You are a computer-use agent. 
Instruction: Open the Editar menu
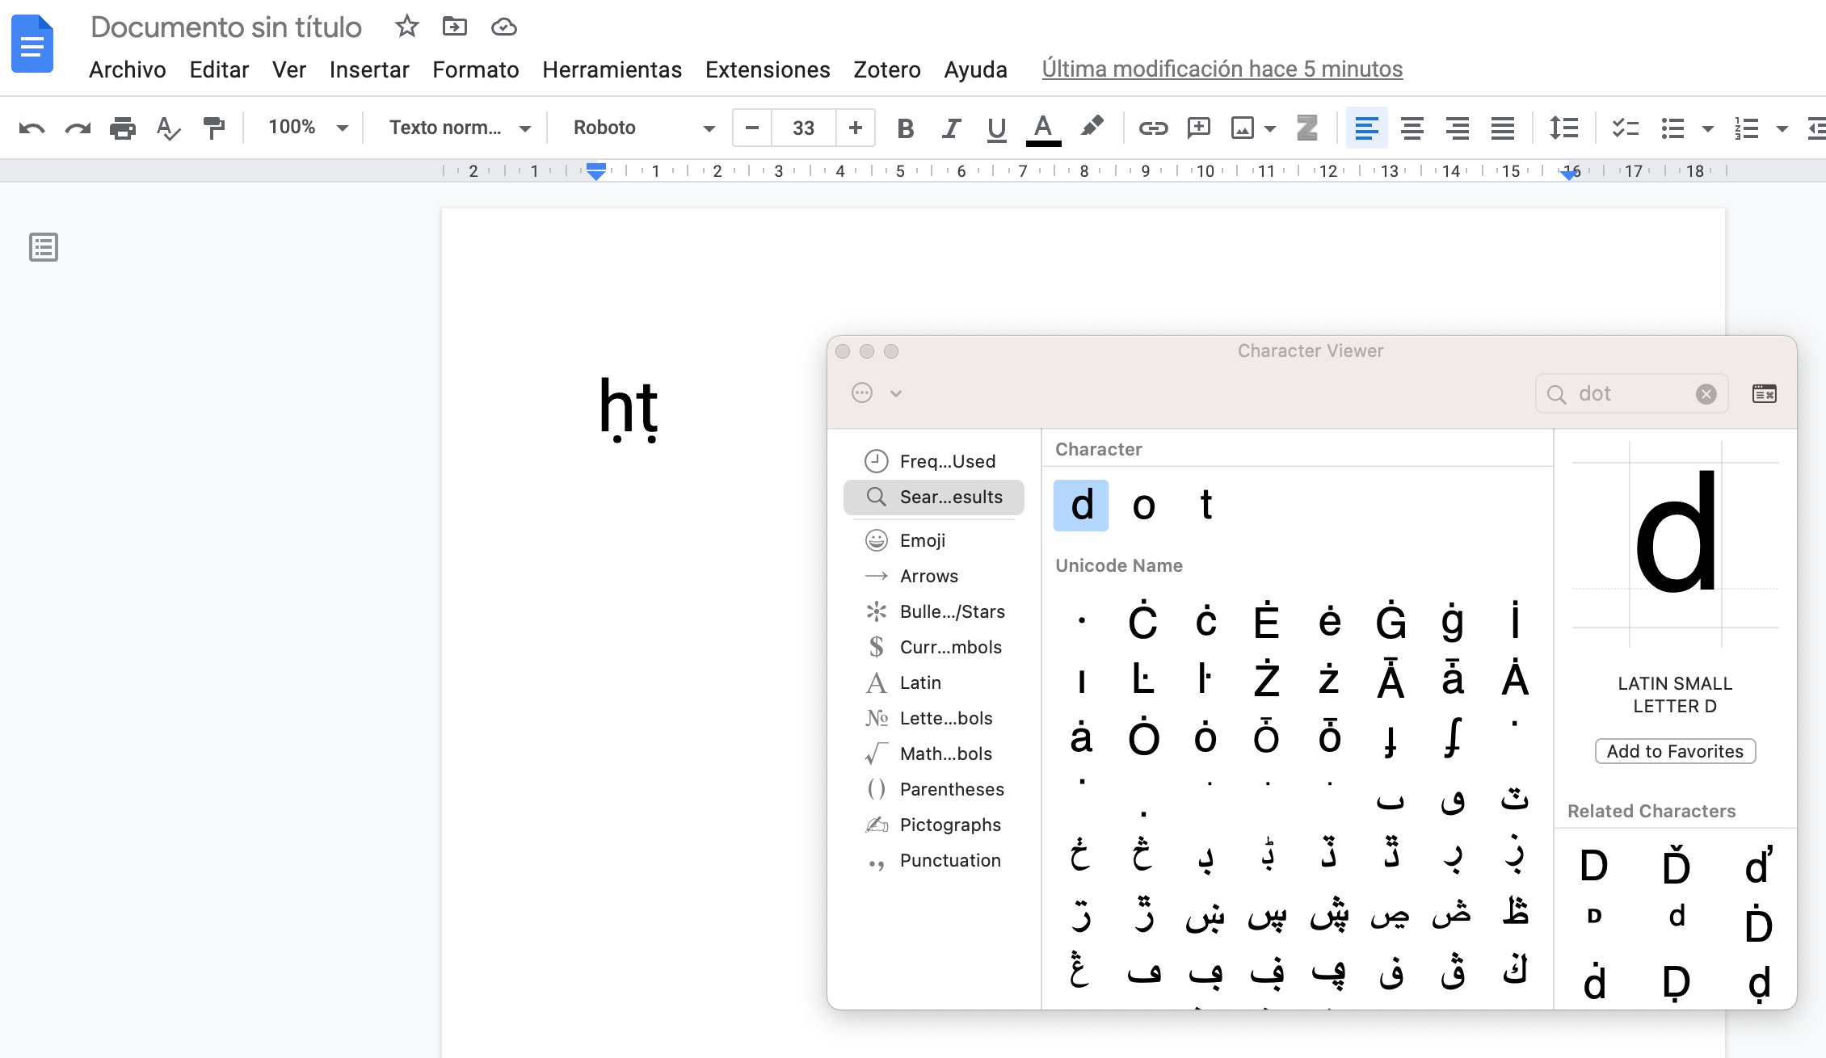pyautogui.click(x=219, y=69)
